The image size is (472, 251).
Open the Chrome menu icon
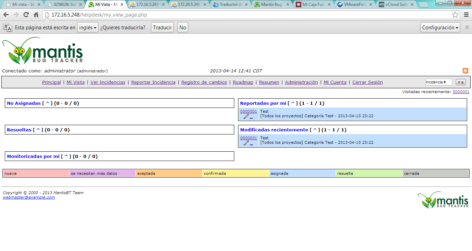[x=465, y=15]
